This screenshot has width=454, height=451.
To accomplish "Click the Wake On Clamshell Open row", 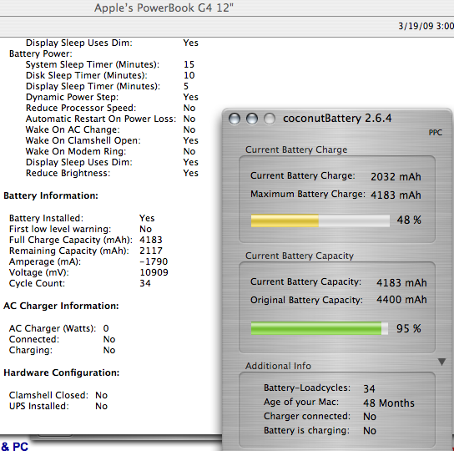I will (x=112, y=140).
